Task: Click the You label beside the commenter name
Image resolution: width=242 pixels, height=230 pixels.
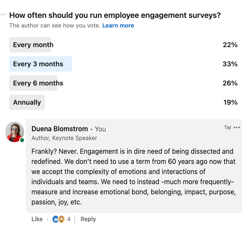Action: click(100, 129)
